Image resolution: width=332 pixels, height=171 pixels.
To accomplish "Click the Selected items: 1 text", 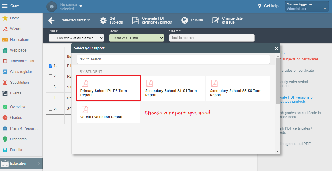I will tap(76, 20).
